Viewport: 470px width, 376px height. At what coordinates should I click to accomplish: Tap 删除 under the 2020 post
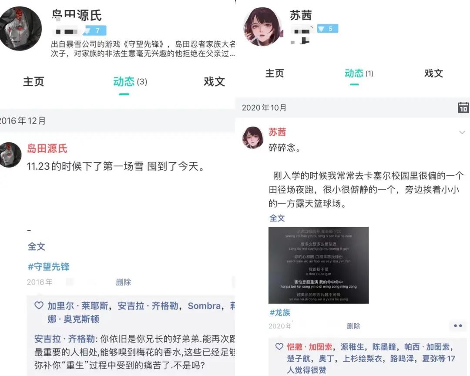[x=353, y=326]
